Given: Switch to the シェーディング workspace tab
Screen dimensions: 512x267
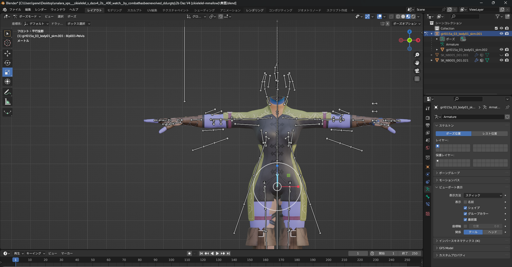Looking at the screenshot, I should pos(204,10).
